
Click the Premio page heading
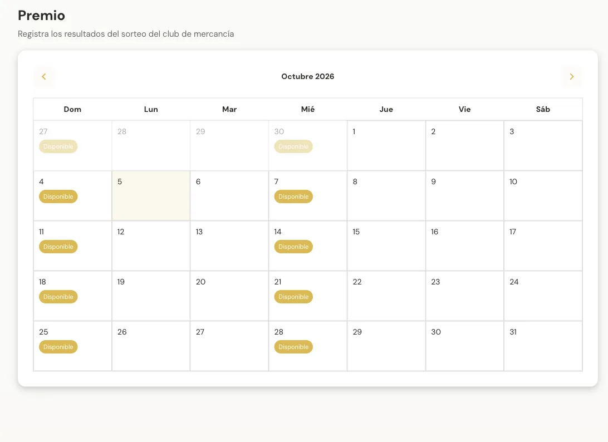click(42, 16)
